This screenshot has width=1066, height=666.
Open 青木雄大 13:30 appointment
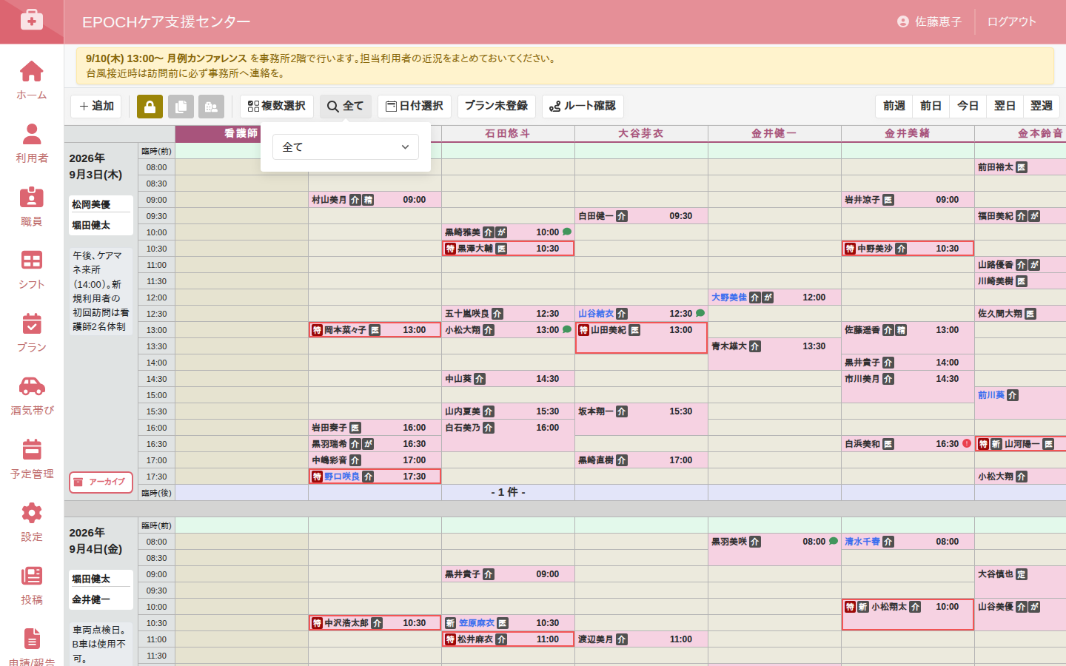774,354
